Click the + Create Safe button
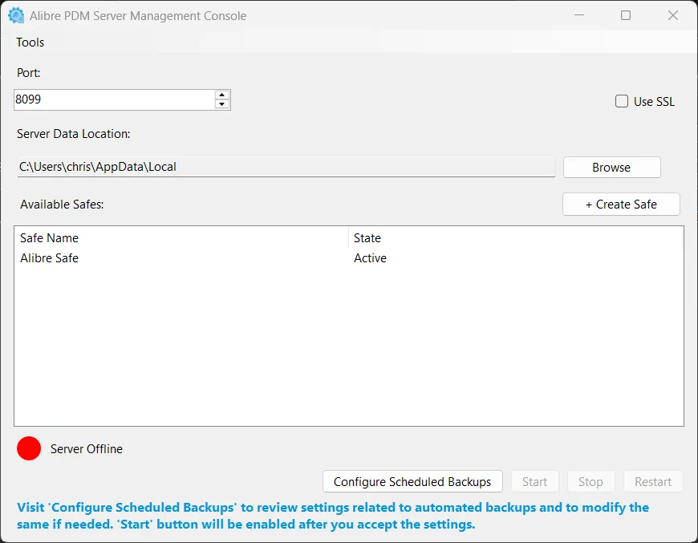This screenshot has height=543, width=698. point(621,205)
